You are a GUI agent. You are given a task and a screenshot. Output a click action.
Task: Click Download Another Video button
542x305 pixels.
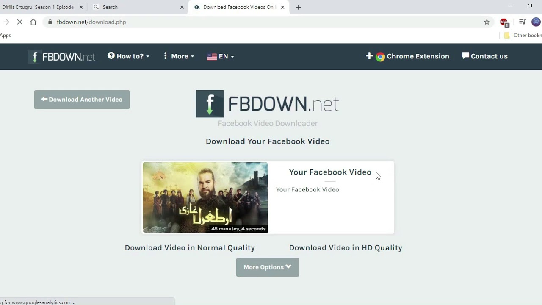tap(82, 100)
